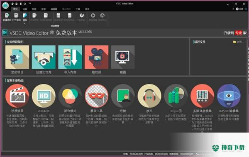Click the round VSDC application logo button
Screen dimensions: 249x157
pos(5,5)
